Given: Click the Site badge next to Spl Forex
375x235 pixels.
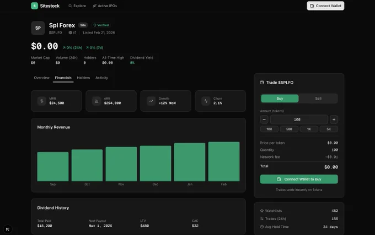Looking at the screenshot, I should click(83, 25).
